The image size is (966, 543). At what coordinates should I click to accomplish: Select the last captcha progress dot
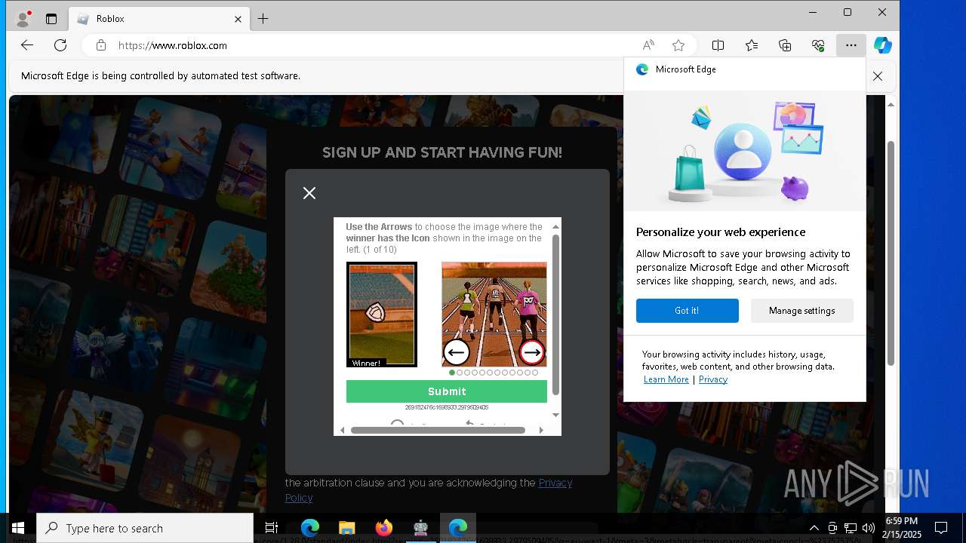(535, 373)
